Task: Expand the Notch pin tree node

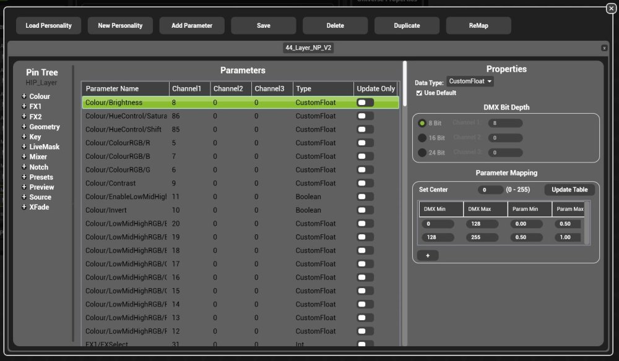Action: [24, 167]
